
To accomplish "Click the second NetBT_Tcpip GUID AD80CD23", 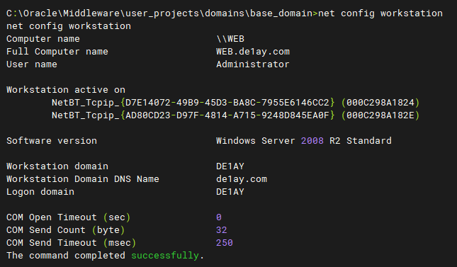I will coord(227,115).
